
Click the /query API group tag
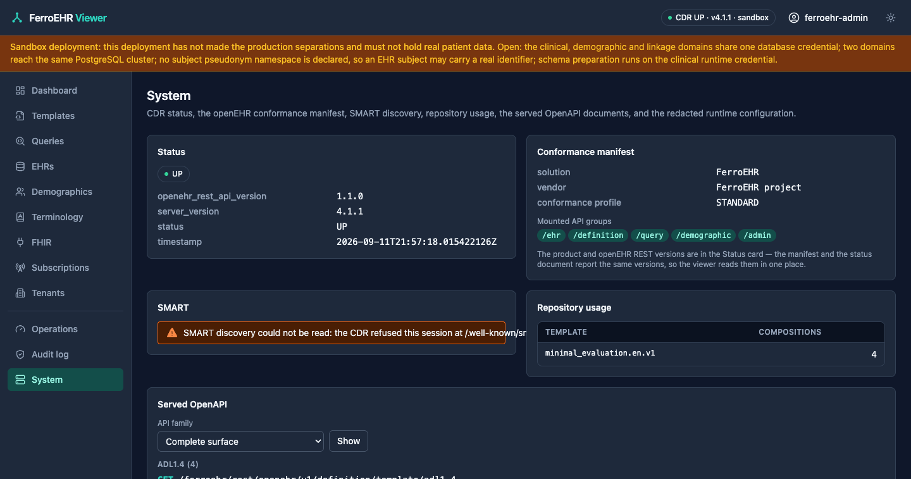pyautogui.click(x=650, y=235)
